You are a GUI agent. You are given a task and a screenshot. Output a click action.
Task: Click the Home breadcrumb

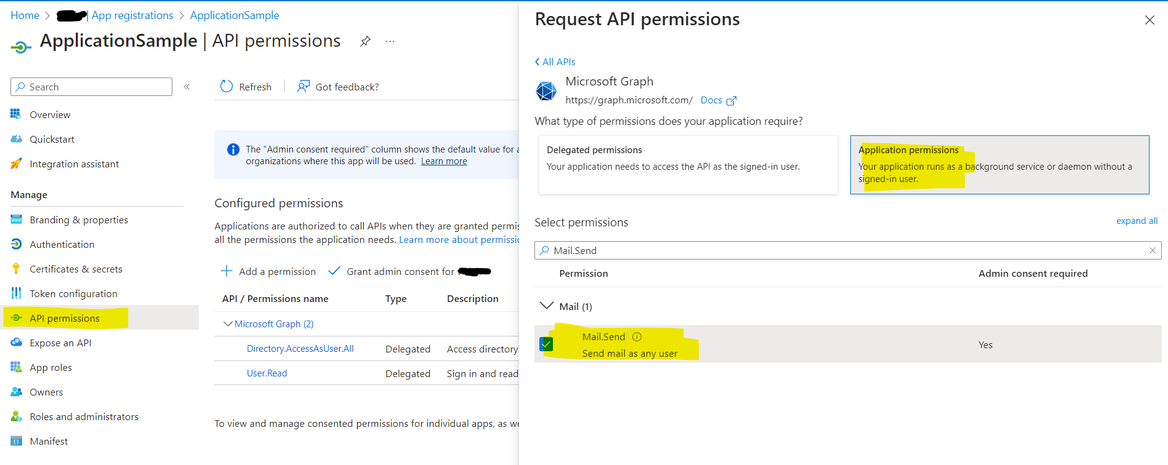[x=25, y=15]
